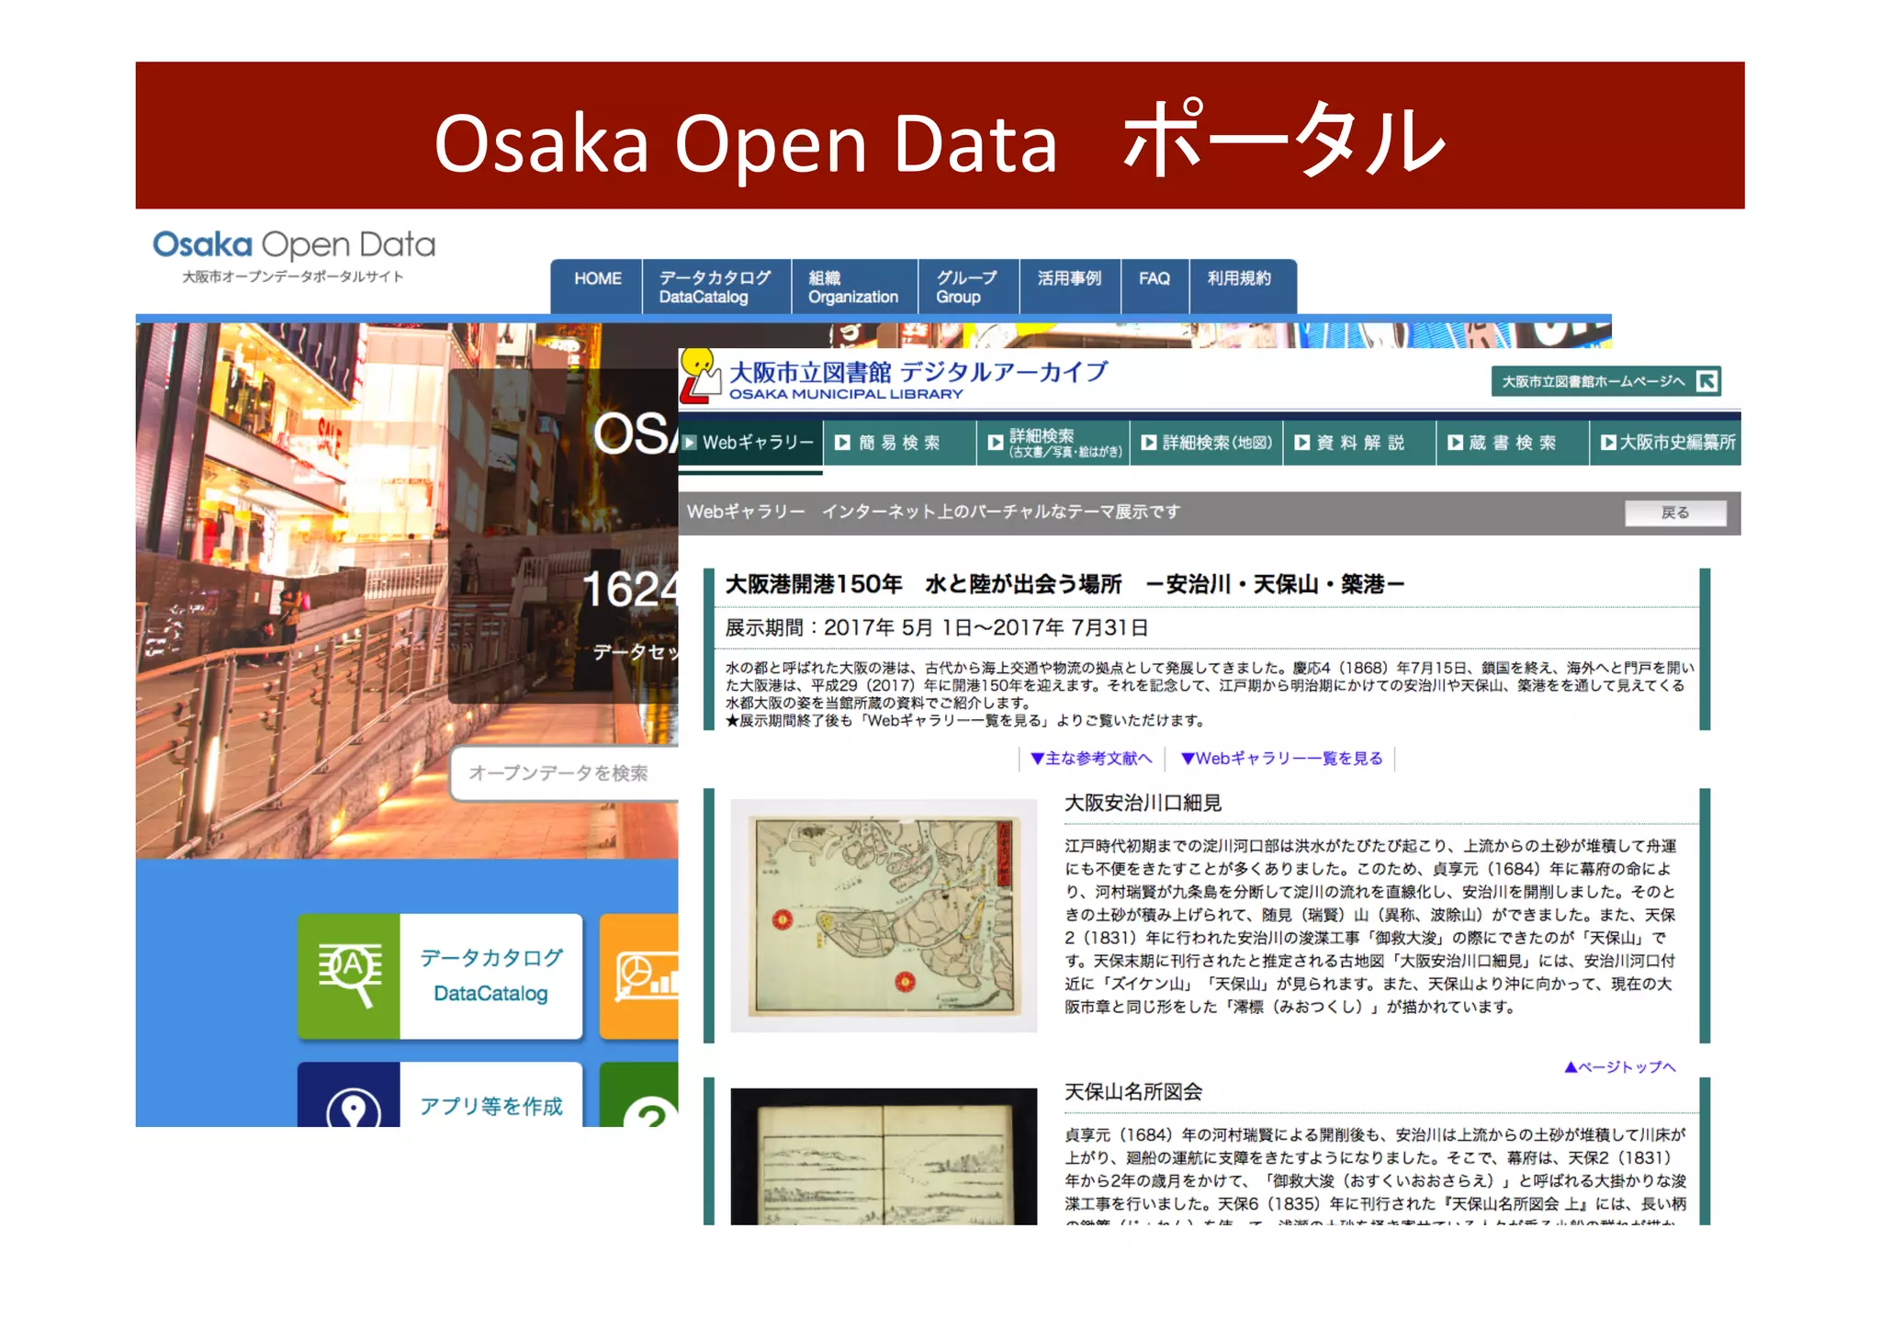The image size is (1881, 1330).
Task: Select the 資料解説 navigation item
Action: pos(1359,443)
